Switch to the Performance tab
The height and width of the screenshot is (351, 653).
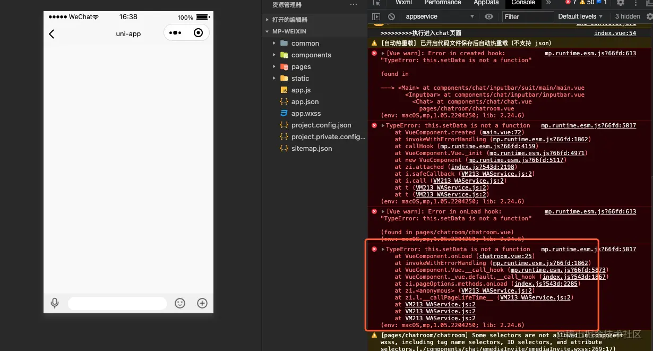pos(442,3)
